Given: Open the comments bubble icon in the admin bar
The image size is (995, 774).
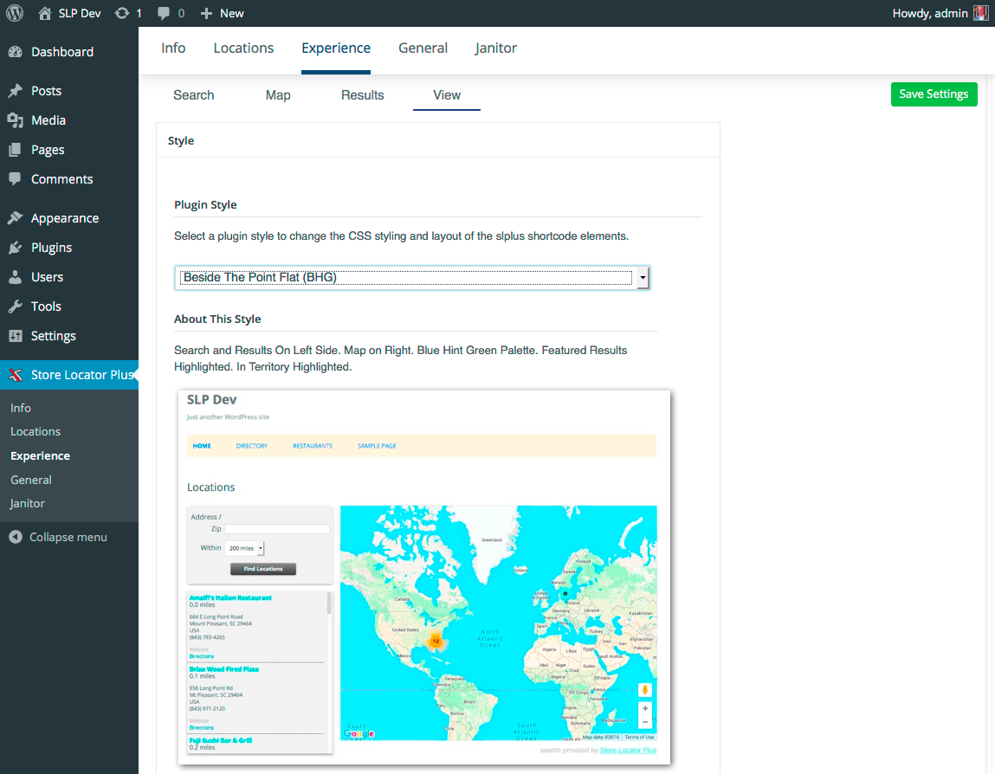Looking at the screenshot, I should point(164,13).
